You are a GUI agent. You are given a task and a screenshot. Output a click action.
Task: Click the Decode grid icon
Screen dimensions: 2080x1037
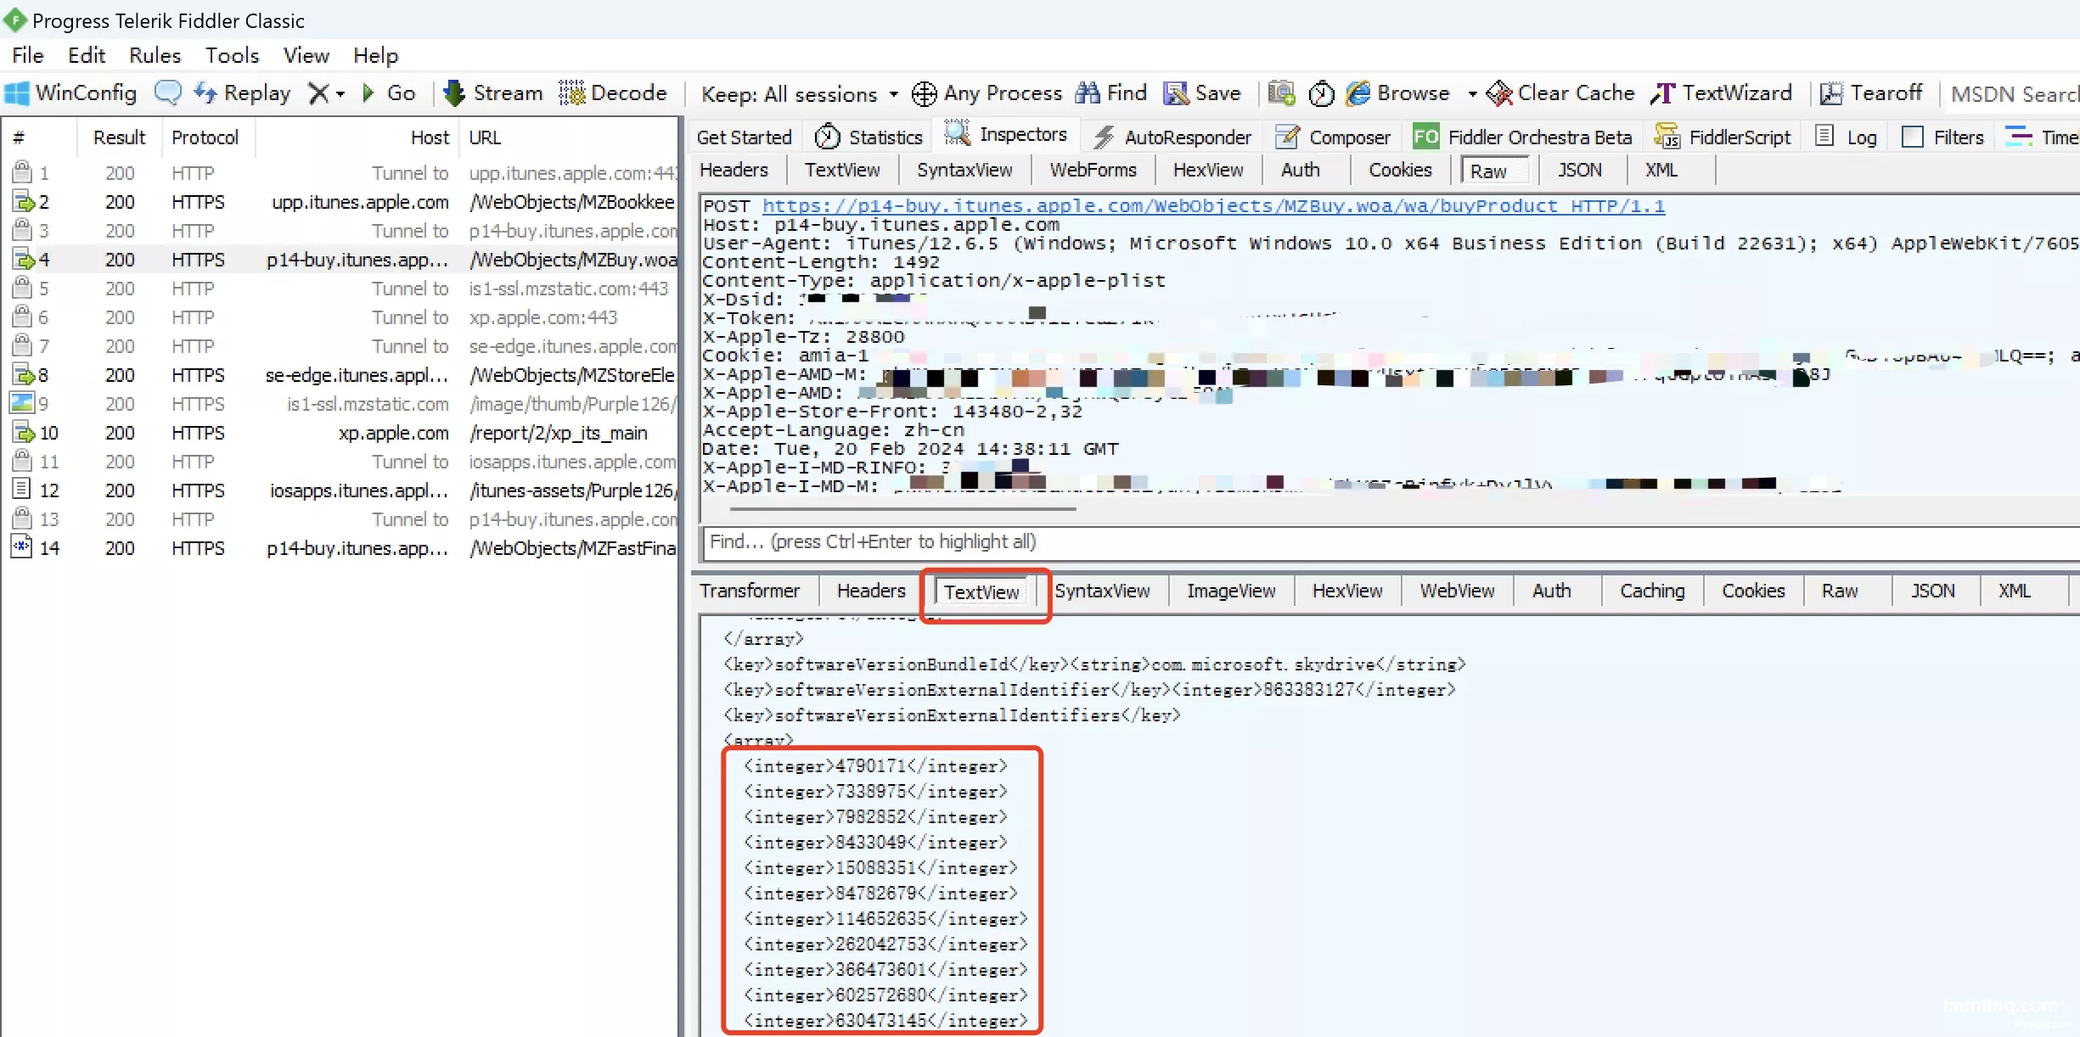572,92
